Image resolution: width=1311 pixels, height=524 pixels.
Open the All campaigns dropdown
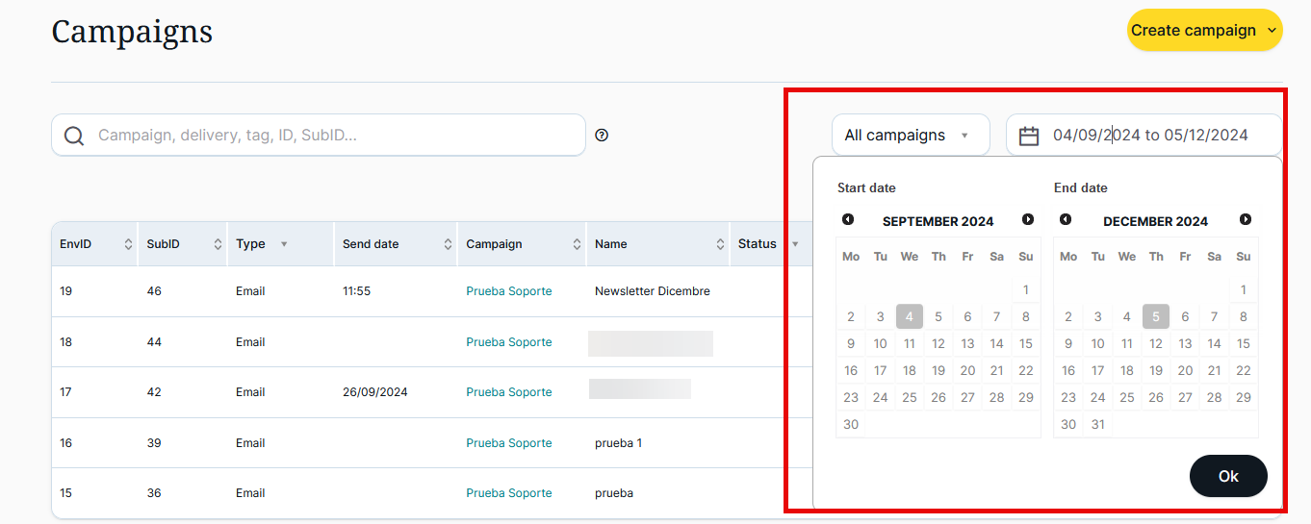[x=910, y=136]
